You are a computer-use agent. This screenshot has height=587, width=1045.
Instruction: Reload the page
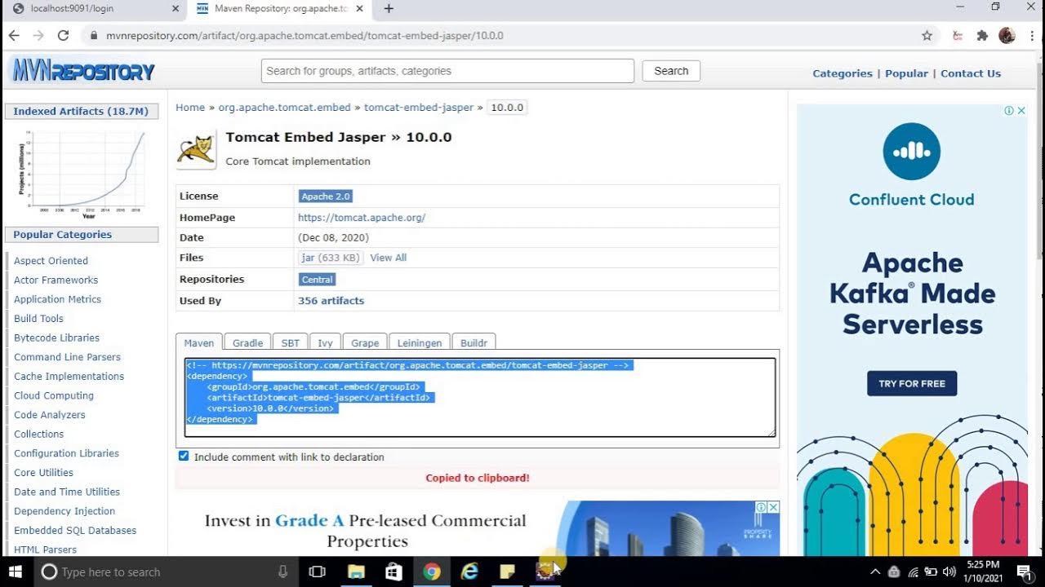[63, 36]
